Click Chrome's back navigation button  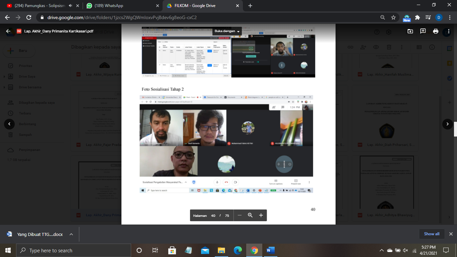click(x=7, y=17)
